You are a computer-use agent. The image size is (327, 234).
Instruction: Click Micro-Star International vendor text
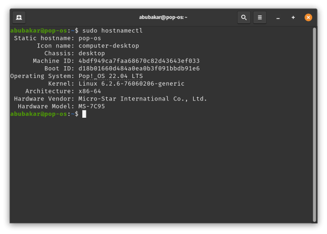point(143,99)
